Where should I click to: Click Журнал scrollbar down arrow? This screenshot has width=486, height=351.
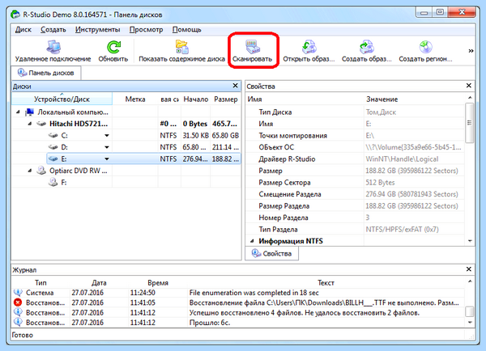tap(470, 323)
